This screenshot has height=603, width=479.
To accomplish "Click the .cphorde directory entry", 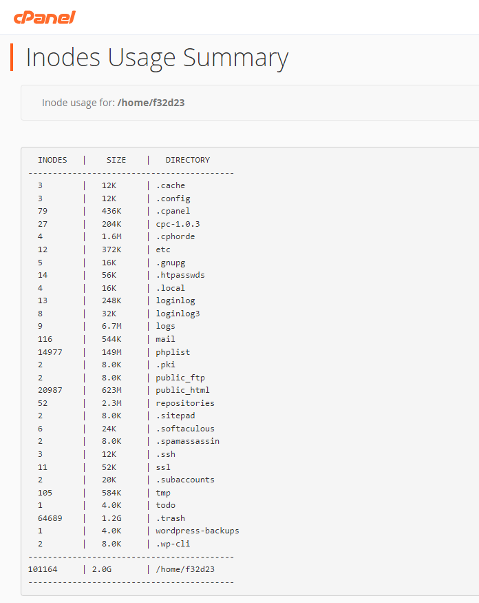I will pyautogui.click(x=175, y=236).
